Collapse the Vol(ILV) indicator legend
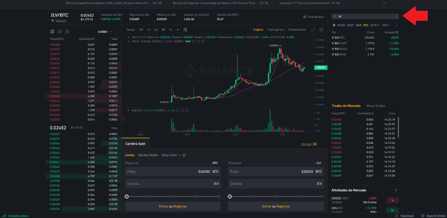 point(128,111)
